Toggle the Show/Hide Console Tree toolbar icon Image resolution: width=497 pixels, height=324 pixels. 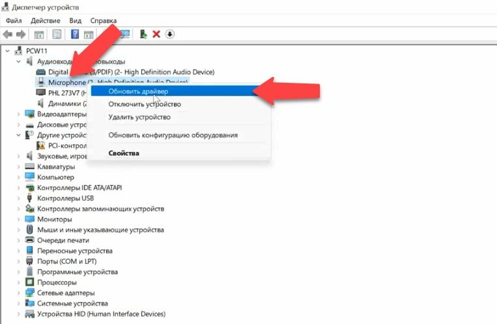[39, 35]
